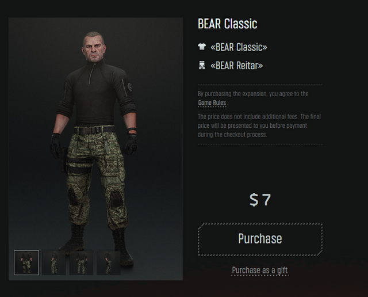Select the first, highlighted character thumbnail

(26, 262)
